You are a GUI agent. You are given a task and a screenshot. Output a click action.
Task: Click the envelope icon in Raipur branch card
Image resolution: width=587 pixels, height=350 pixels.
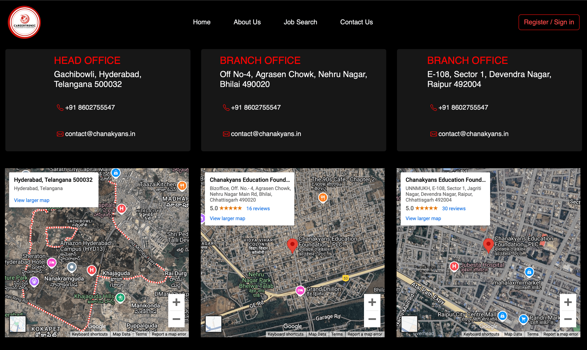tap(433, 134)
